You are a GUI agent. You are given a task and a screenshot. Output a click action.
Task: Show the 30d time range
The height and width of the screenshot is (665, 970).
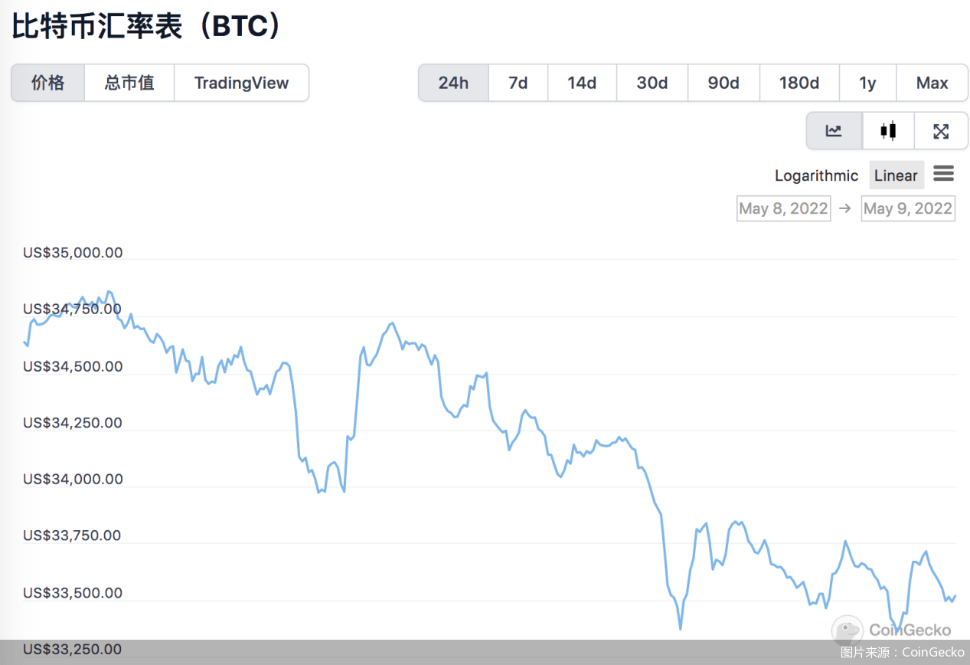652,83
